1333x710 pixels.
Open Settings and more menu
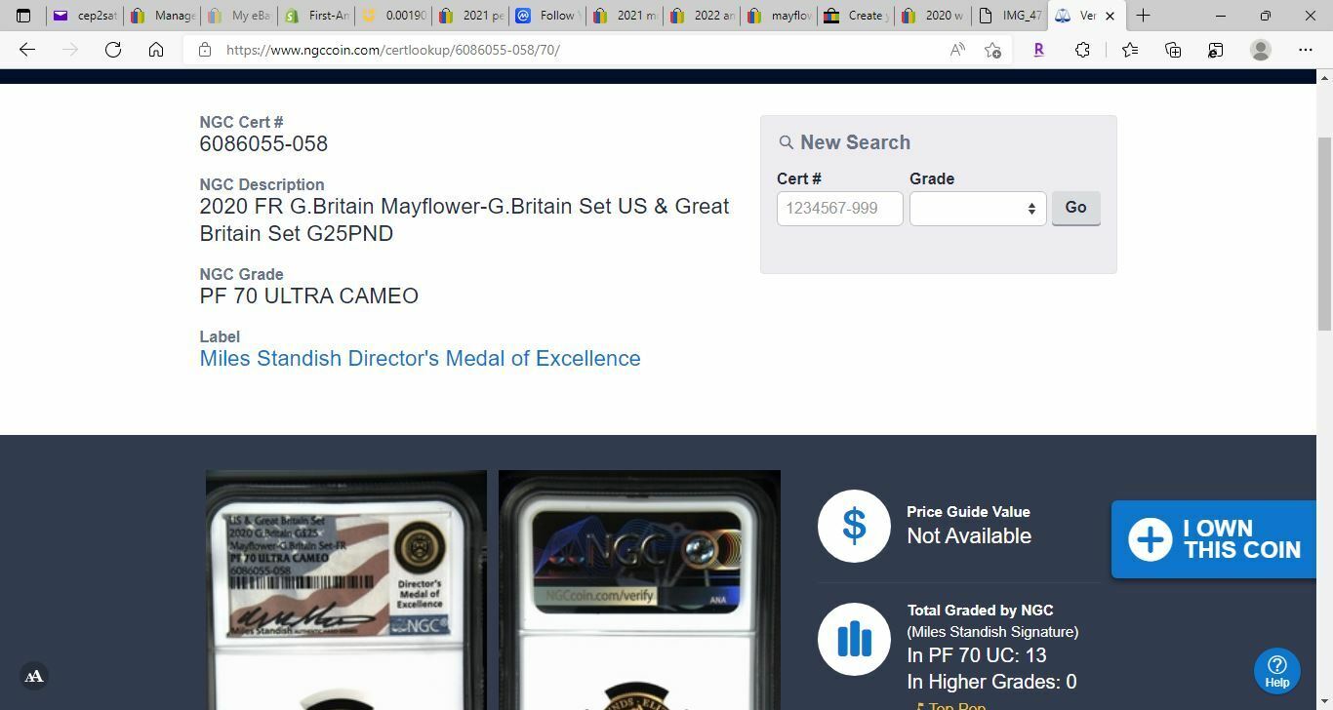point(1306,50)
